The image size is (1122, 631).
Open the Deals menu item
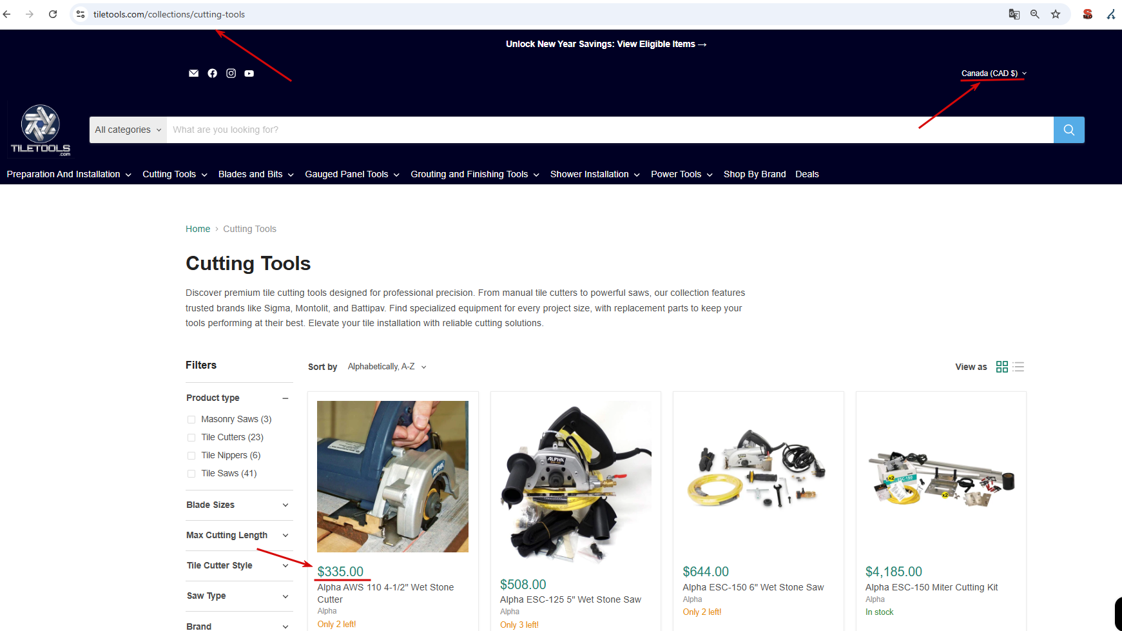[x=807, y=174]
